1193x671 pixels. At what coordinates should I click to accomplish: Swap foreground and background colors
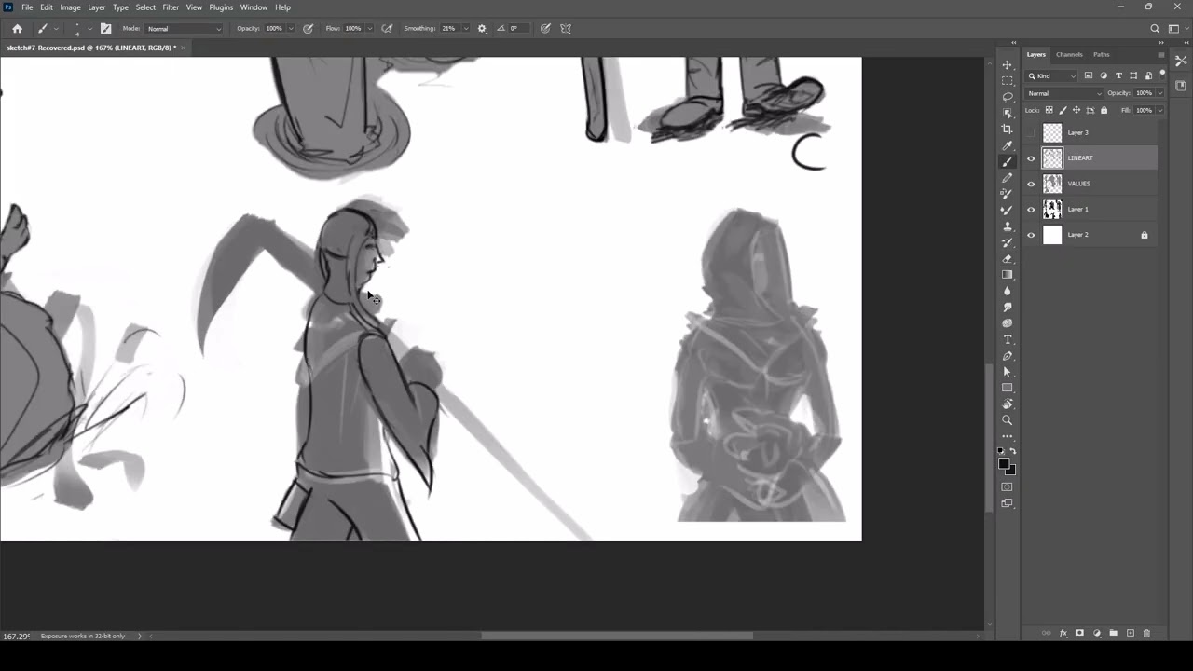tap(1013, 452)
